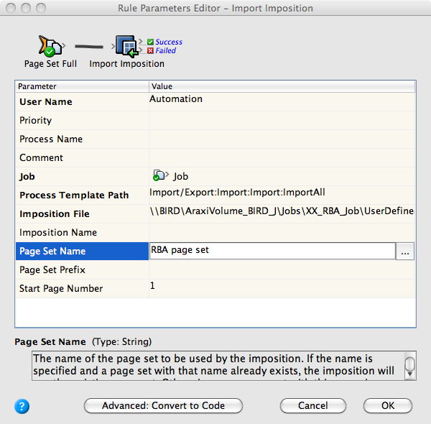Click the \\BIRD\AraxiVolume imposition file path

tap(282, 211)
